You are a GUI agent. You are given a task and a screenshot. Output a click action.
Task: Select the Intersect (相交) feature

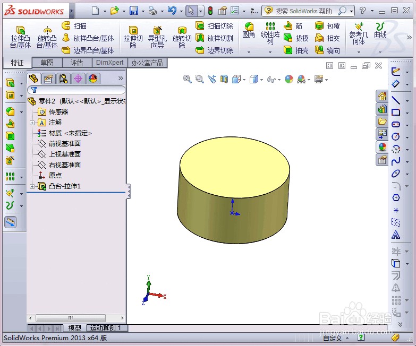click(x=327, y=38)
